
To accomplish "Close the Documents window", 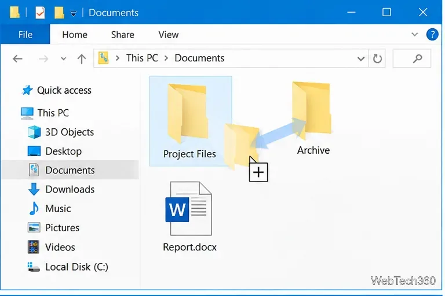I will pyautogui.click(x=423, y=12).
